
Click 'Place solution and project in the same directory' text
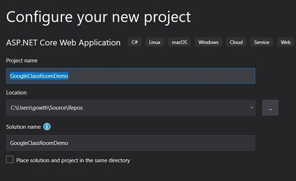tap(73, 160)
